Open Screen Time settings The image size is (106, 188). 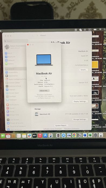click(x=13, y=115)
